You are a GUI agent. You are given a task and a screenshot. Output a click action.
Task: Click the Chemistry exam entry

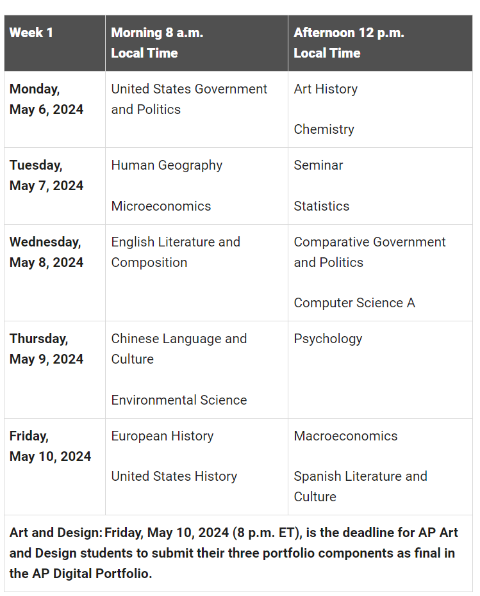coord(324,129)
